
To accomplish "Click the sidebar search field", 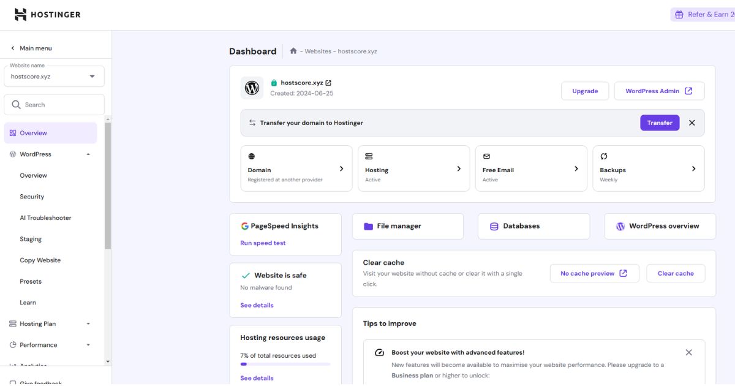I will click(x=54, y=105).
